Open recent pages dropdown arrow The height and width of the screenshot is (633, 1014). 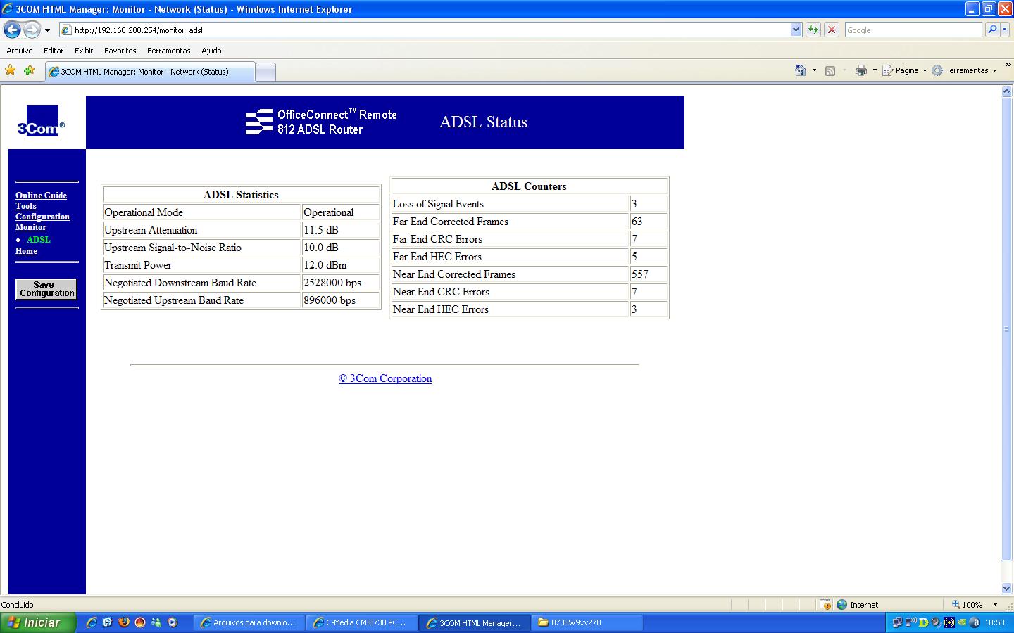tap(47, 30)
